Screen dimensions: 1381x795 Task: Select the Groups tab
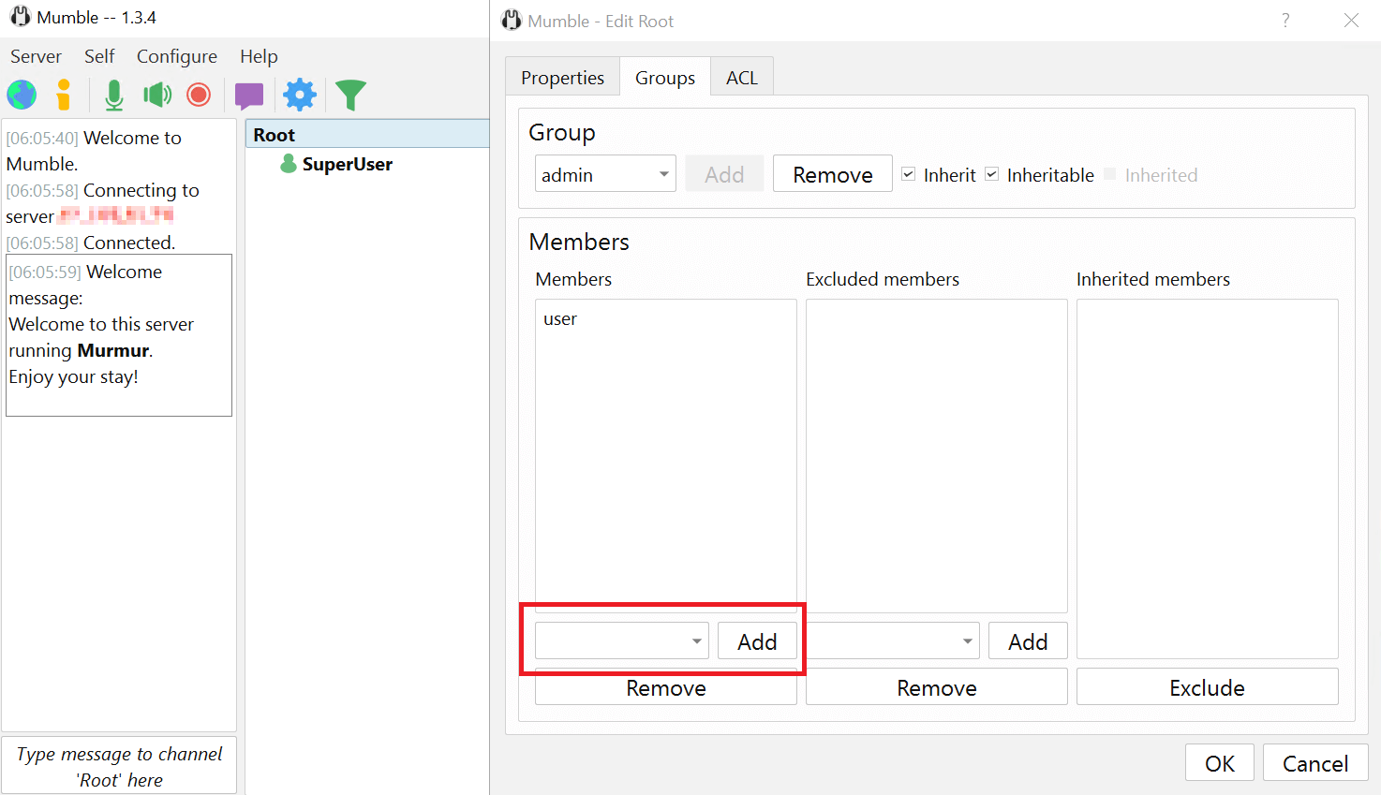665,78
